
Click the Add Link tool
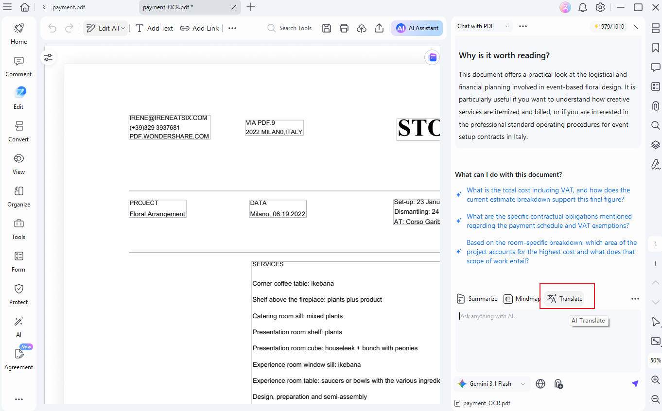coord(199,28)
